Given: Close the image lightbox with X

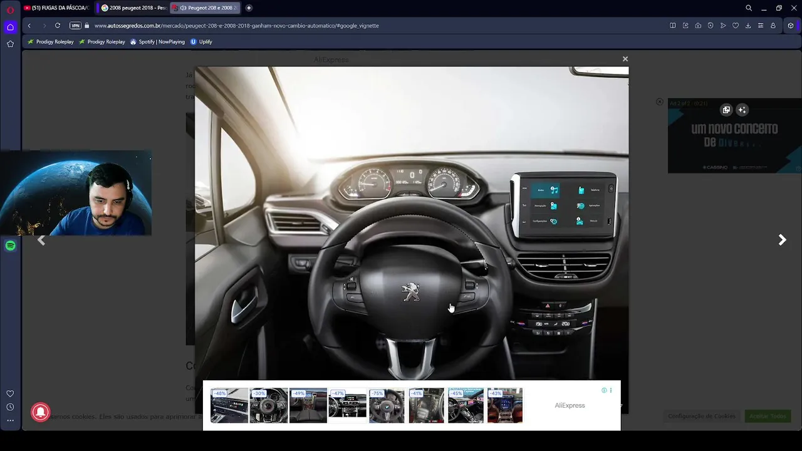Looking at the screenshot, I should coord(625,59).
